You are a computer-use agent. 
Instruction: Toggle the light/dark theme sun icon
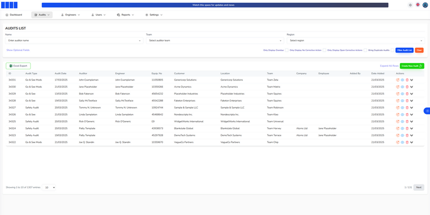(410, 5)
